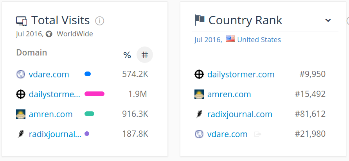Screen dimensions: 349x161
Task: Open radixjournal.com link in Country Rank
Action: [239, 114]
